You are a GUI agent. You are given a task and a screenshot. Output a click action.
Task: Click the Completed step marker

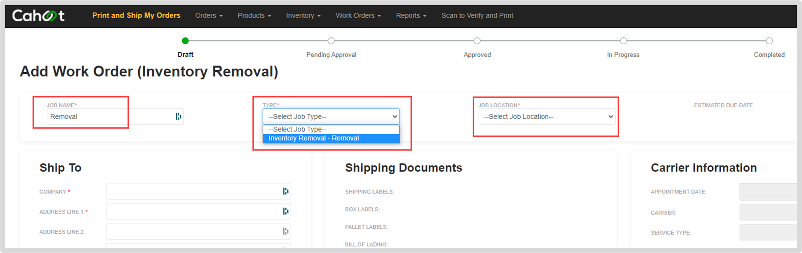pyautogui.click(x=769, y=41)
